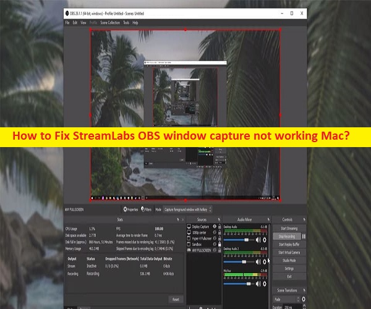The width and height of the screenshot is (371, 309).
Task: Open the Edit menu
Action: pos(75,23)
